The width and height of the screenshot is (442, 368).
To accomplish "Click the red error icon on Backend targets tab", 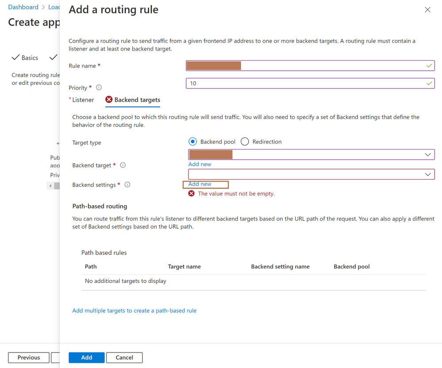I will [x=109, y=100].
